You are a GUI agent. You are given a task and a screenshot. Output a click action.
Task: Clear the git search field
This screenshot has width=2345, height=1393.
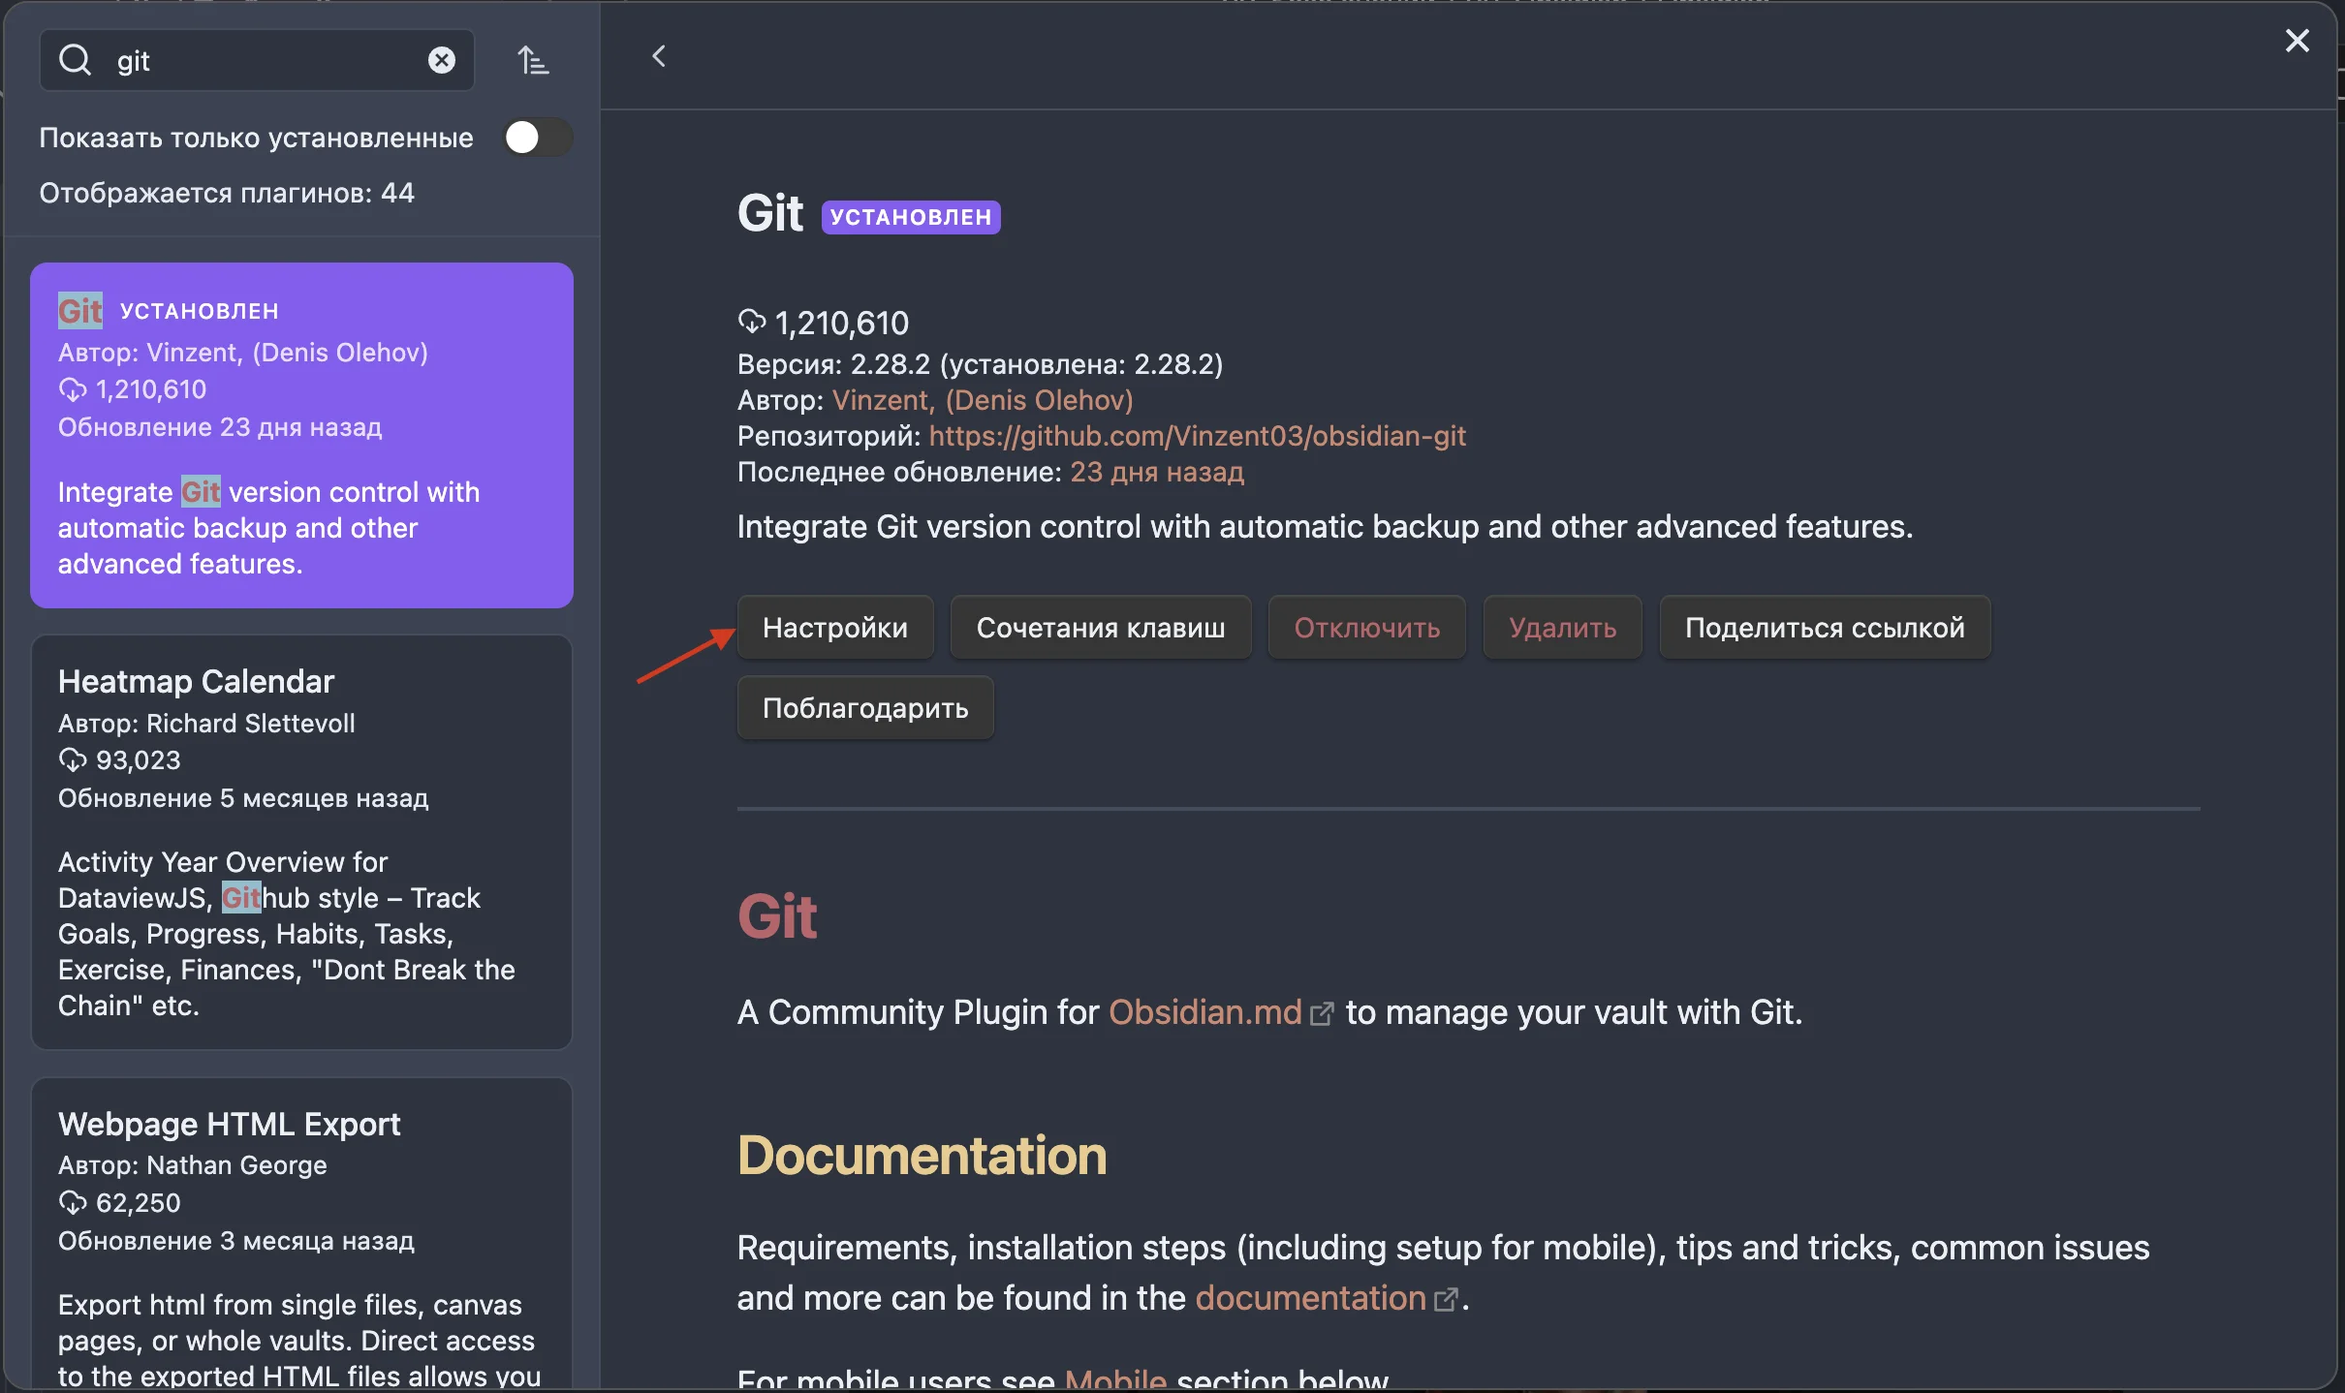(442, 60)
